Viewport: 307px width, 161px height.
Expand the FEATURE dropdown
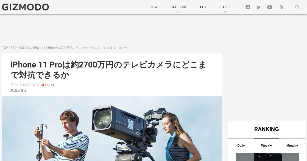225,7
